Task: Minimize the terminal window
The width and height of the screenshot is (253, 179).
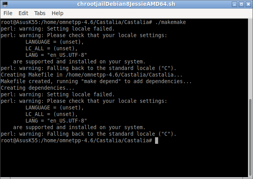Action: 234,4
